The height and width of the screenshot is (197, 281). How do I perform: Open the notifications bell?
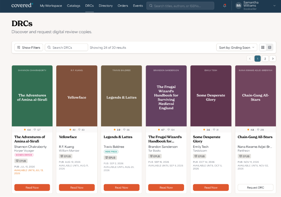(224, 5)
